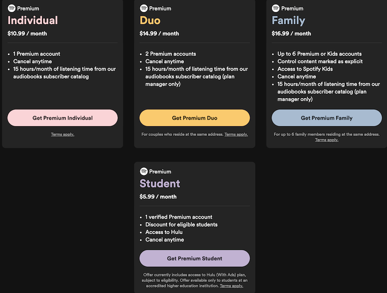The width and height of the screenshot is (387, 293).
Task: Click the yellow Duo plan title
Action: click(x=150, y=20)
